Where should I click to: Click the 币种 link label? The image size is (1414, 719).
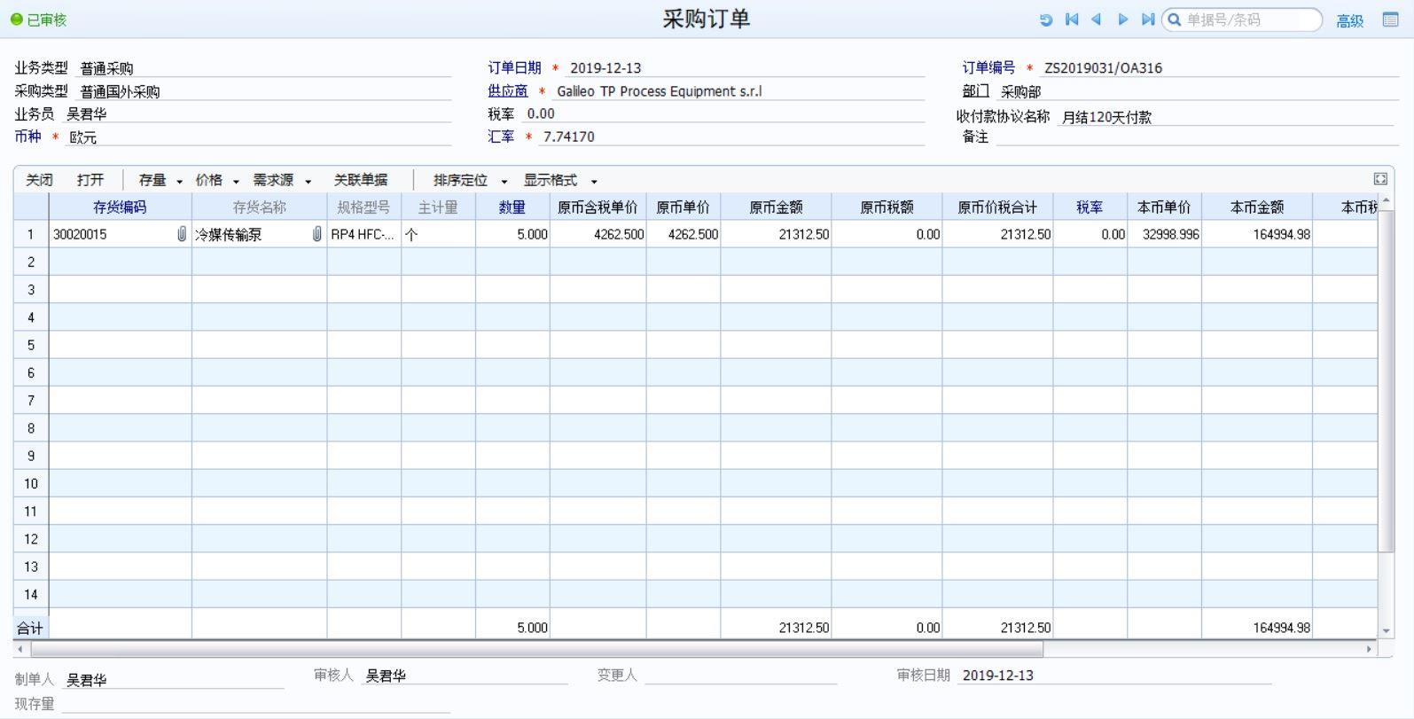[x=27, y=137]
